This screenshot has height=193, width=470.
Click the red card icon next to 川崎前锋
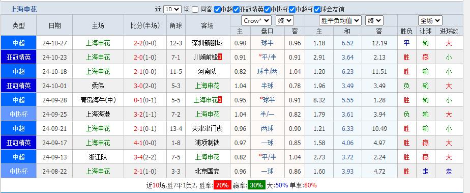point(220,57)
